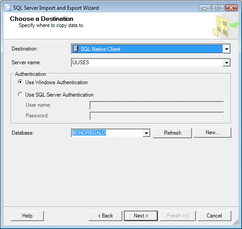This screenshot has height=229, width=242.
Task: Open the Destination dropdown arrow
Action: click(x=226, y=49)
